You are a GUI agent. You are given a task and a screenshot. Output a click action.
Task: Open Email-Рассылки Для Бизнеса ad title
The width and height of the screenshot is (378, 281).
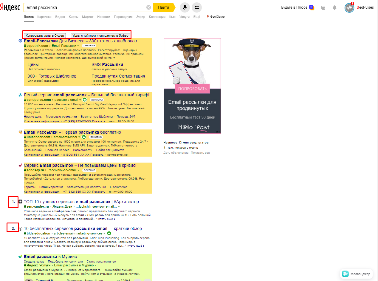(x=80, y=41)
